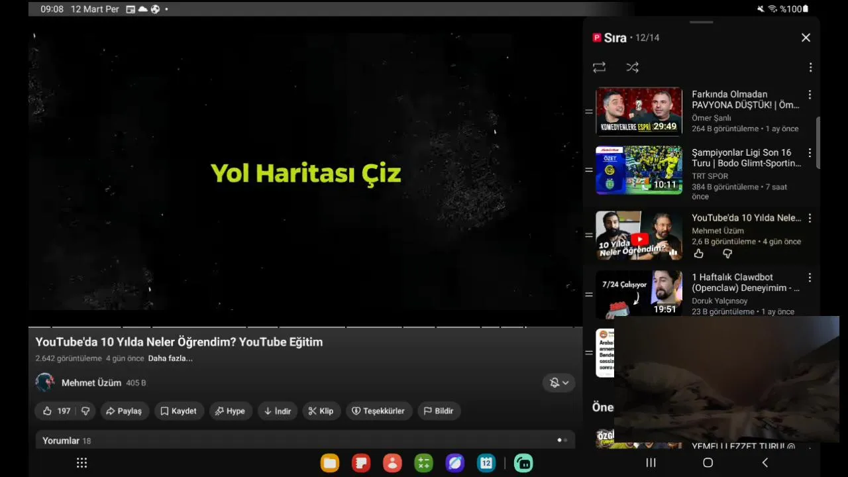Screen dimensions: 848x477
Task: Grab the drag handle atop the queue panel
Action: click(702, 23)
